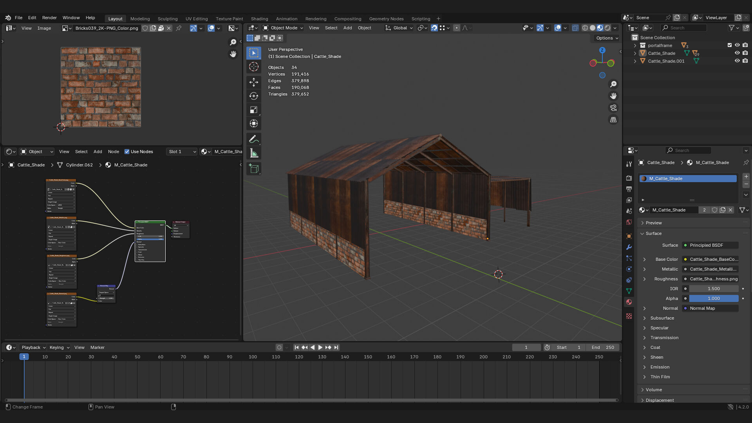This screenshot has height=423, width=752.
Task: Hide portalframe in viewport
Action: (737, 45)
